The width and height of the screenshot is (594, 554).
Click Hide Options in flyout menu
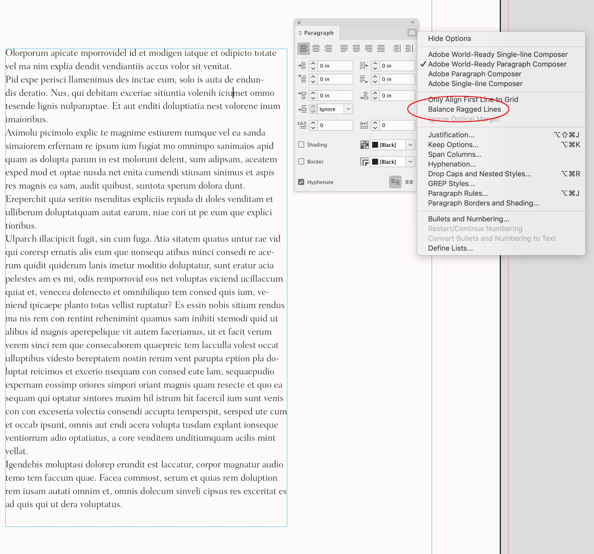449,39
